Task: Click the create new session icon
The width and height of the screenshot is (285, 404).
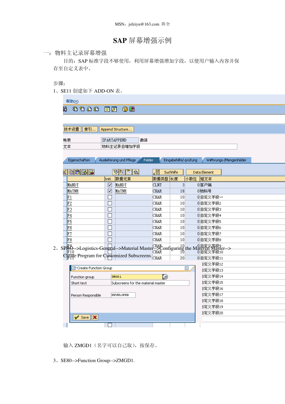Action: (x=107, y=109)
